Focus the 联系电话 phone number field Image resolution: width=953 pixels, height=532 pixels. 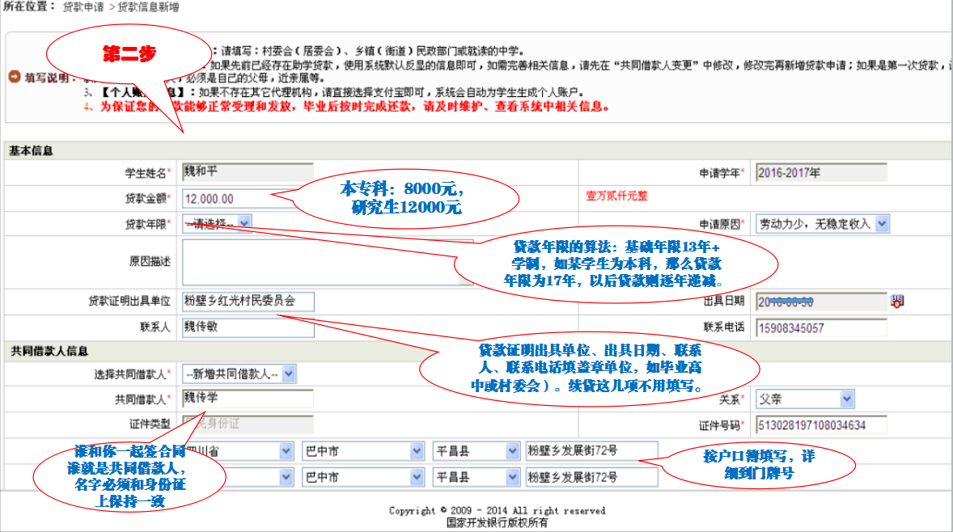click(820, 327)
